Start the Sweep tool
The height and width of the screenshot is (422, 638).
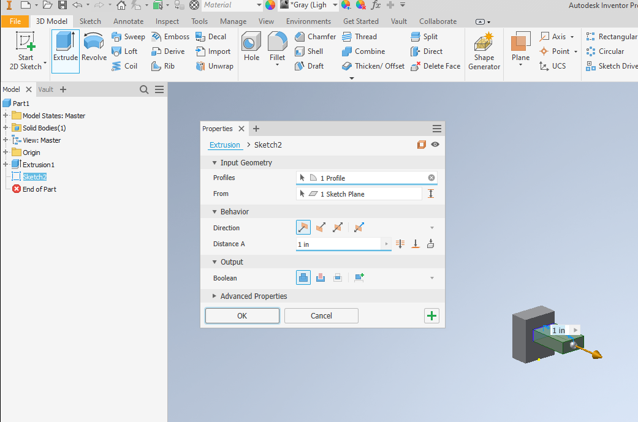tap(128, 36)
